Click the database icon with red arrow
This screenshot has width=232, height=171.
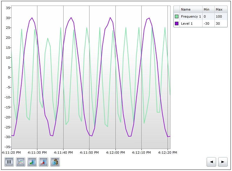tap(44, 162)
